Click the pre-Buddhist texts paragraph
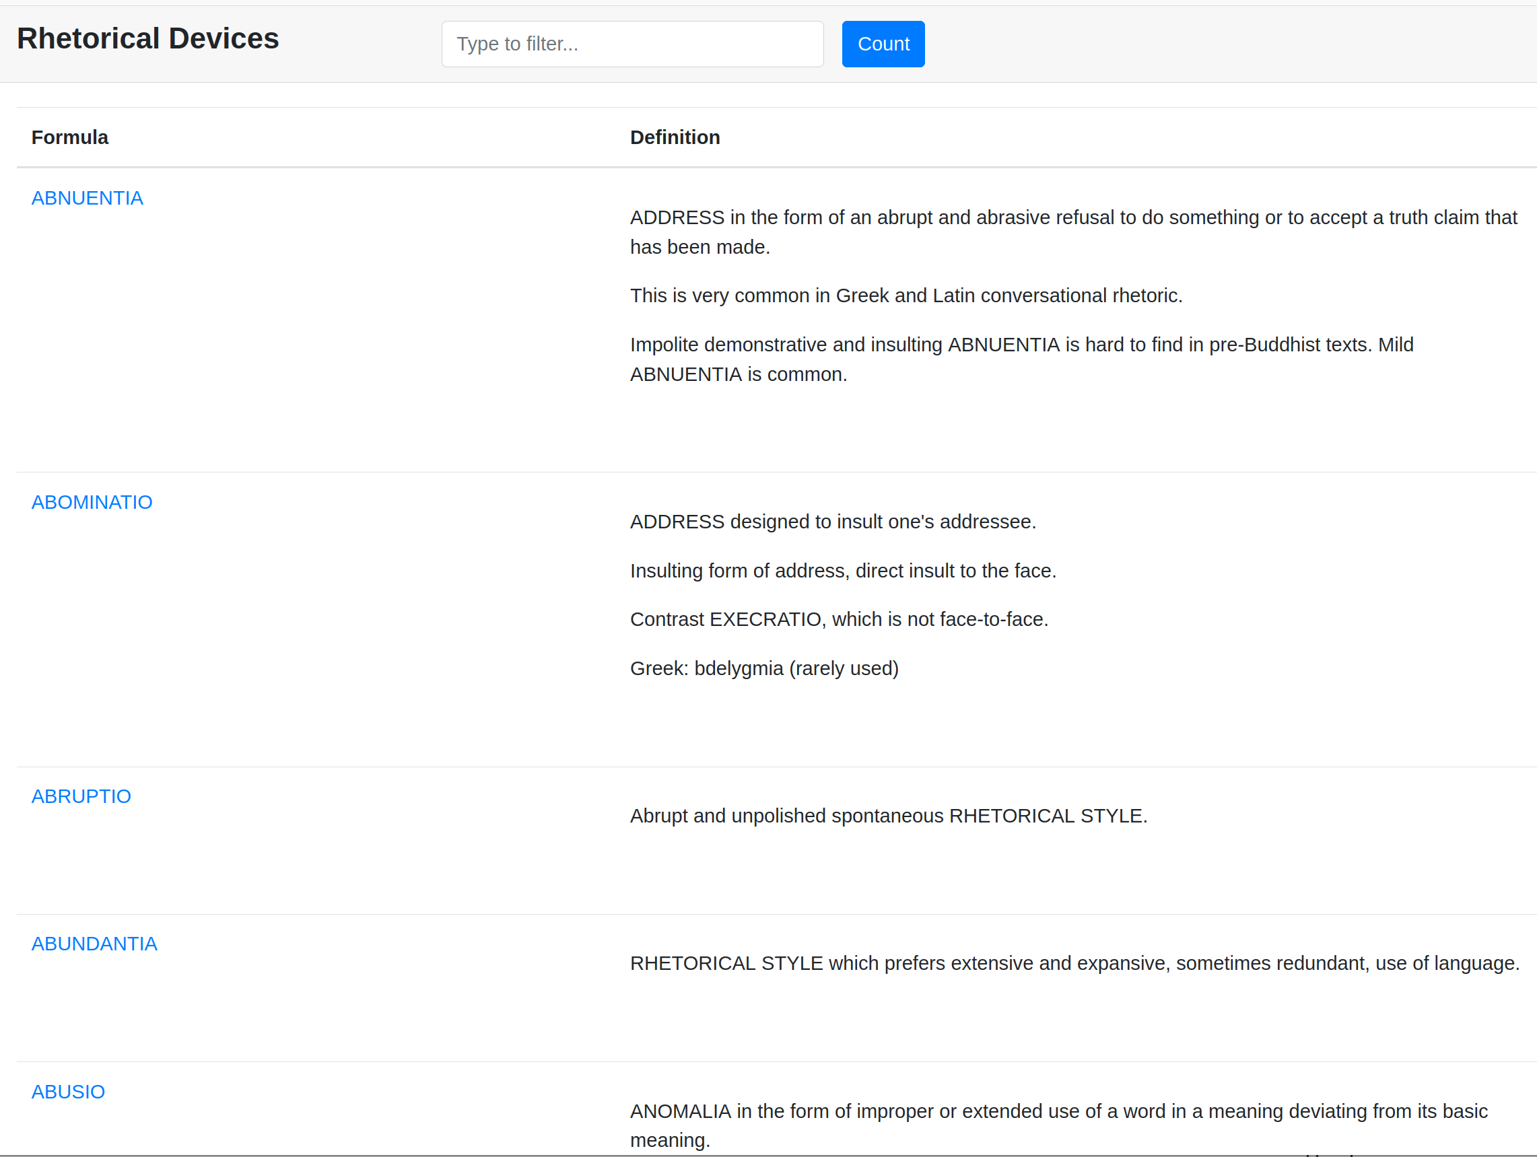The image size is (1537, 1157). click(1021, 359)
